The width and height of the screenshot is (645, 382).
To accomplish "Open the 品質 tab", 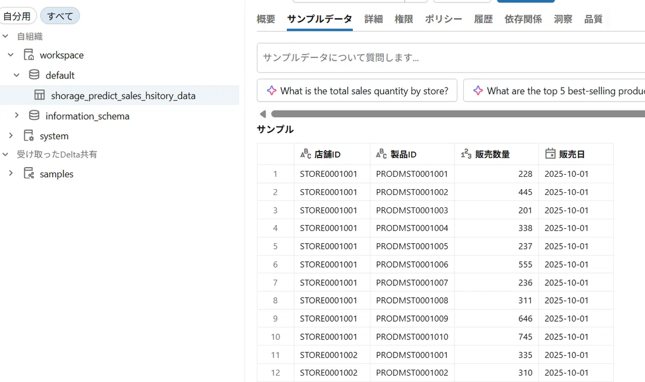I will (593, 19).
